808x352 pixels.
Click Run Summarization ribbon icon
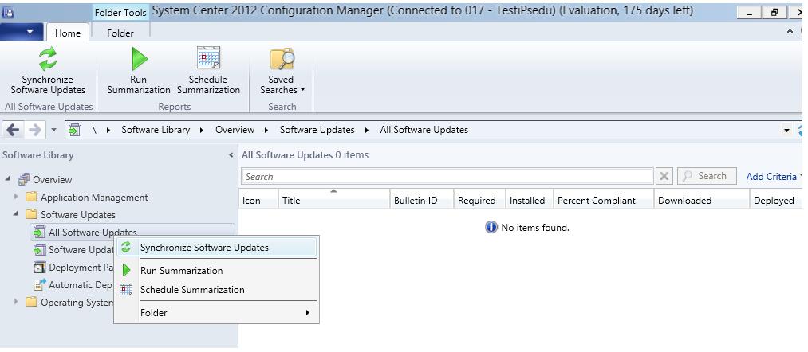click(x=139, y=59)
